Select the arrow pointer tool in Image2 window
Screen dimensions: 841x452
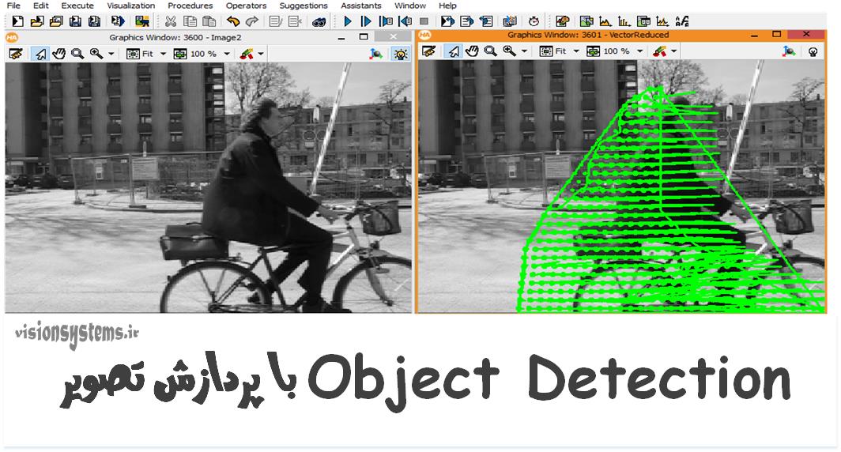click(40, 54)
